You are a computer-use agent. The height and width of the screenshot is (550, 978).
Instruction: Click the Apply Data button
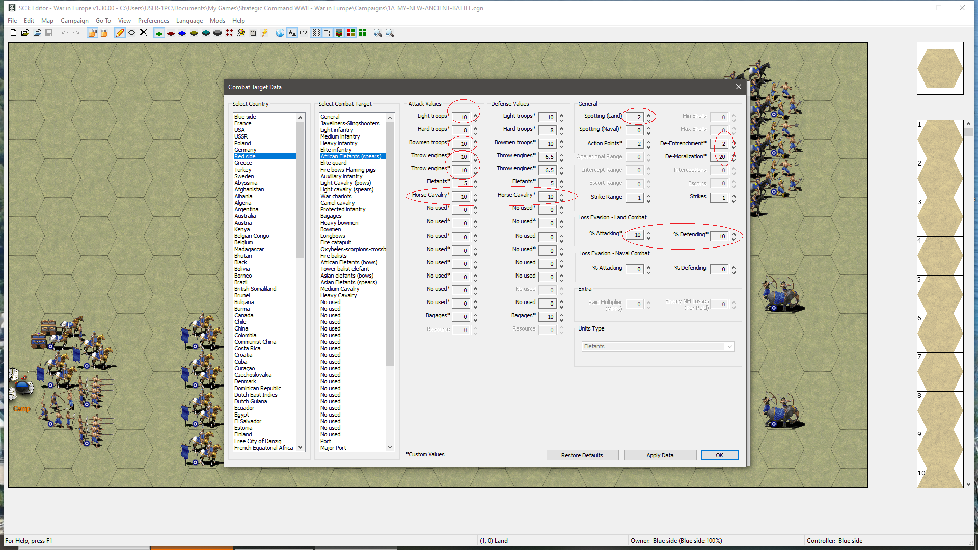point(660,455)
